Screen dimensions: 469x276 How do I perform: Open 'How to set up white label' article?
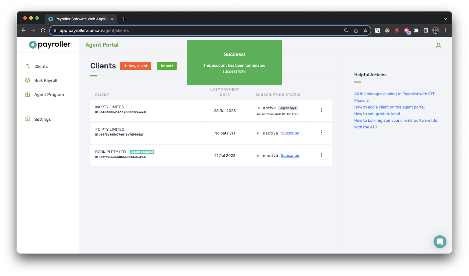coord(377,114)
